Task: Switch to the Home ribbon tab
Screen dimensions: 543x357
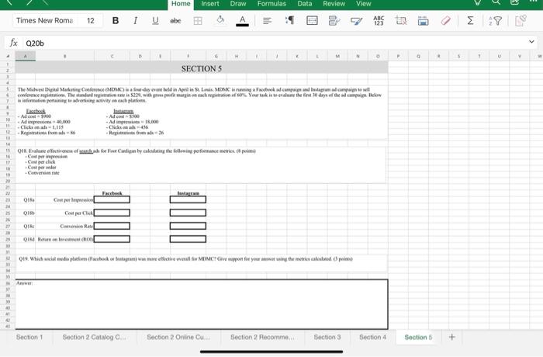Action: [181, 4]
